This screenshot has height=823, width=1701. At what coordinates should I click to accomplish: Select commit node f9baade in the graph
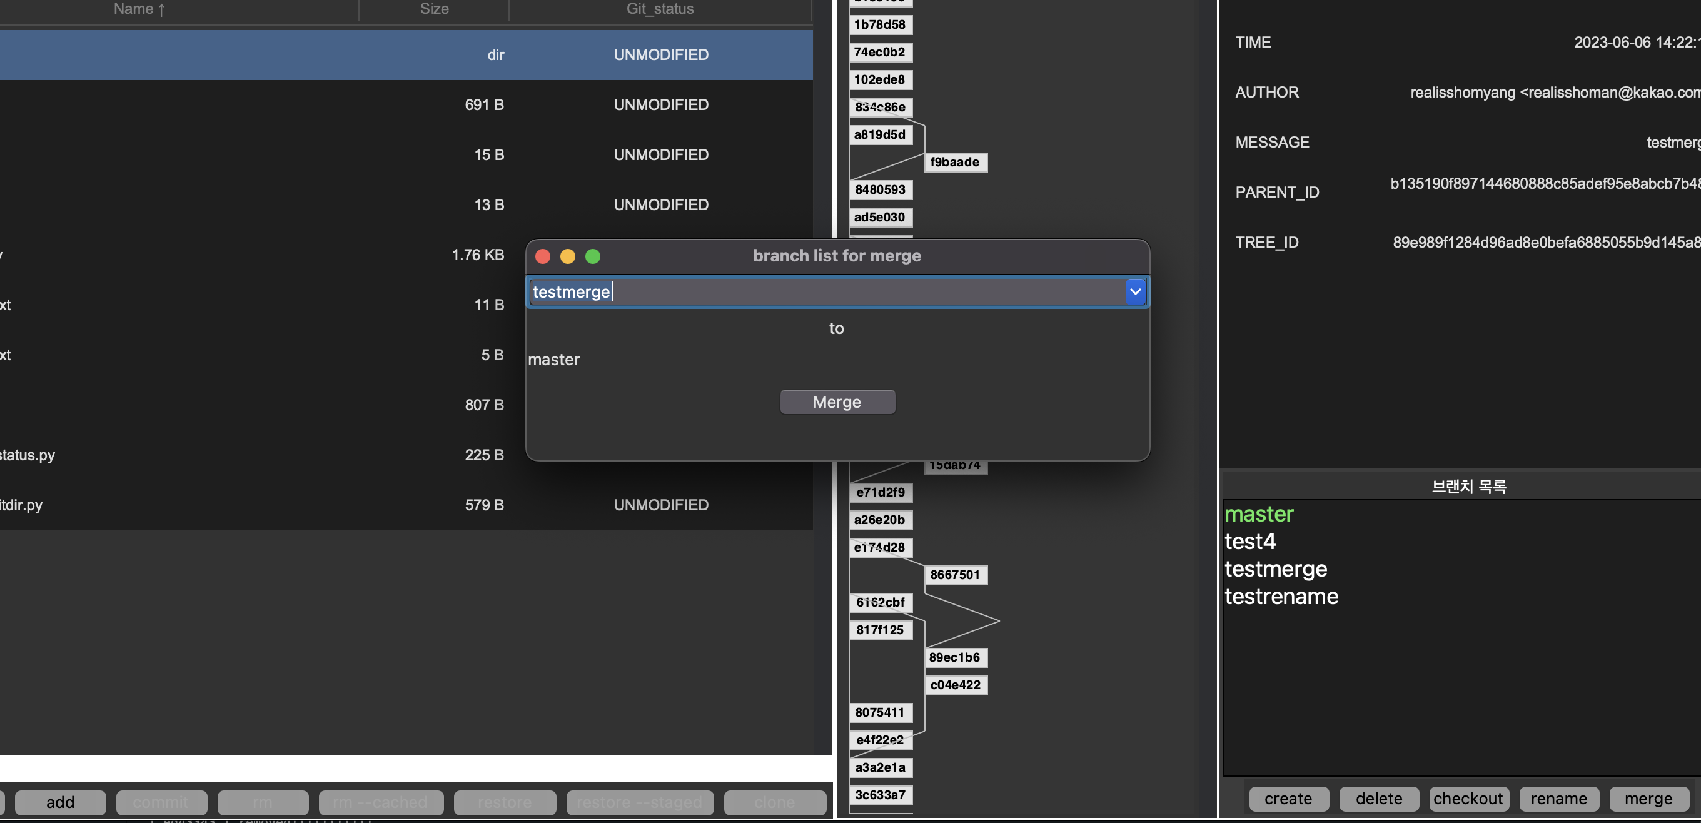(954, 162)
